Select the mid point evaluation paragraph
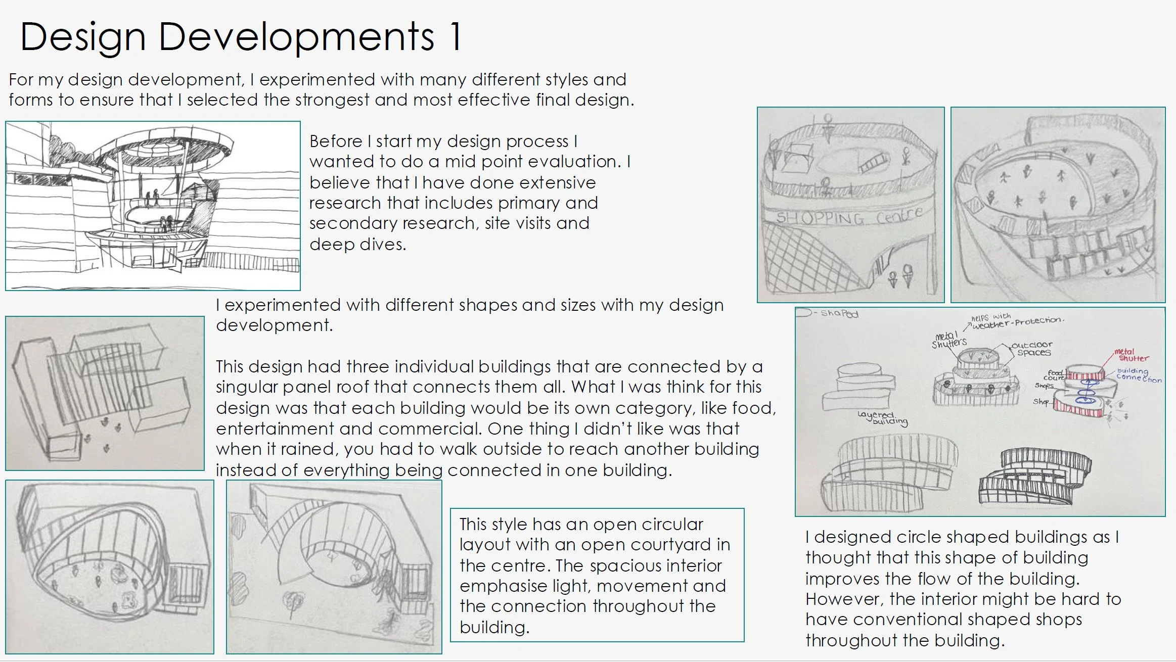The image size is (1176, 662). (x=470, y=193)
